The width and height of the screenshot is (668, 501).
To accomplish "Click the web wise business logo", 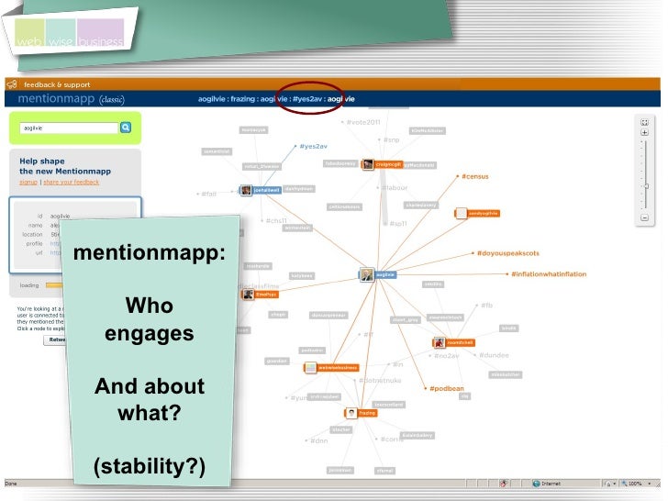I will click(x=70, y=32).
